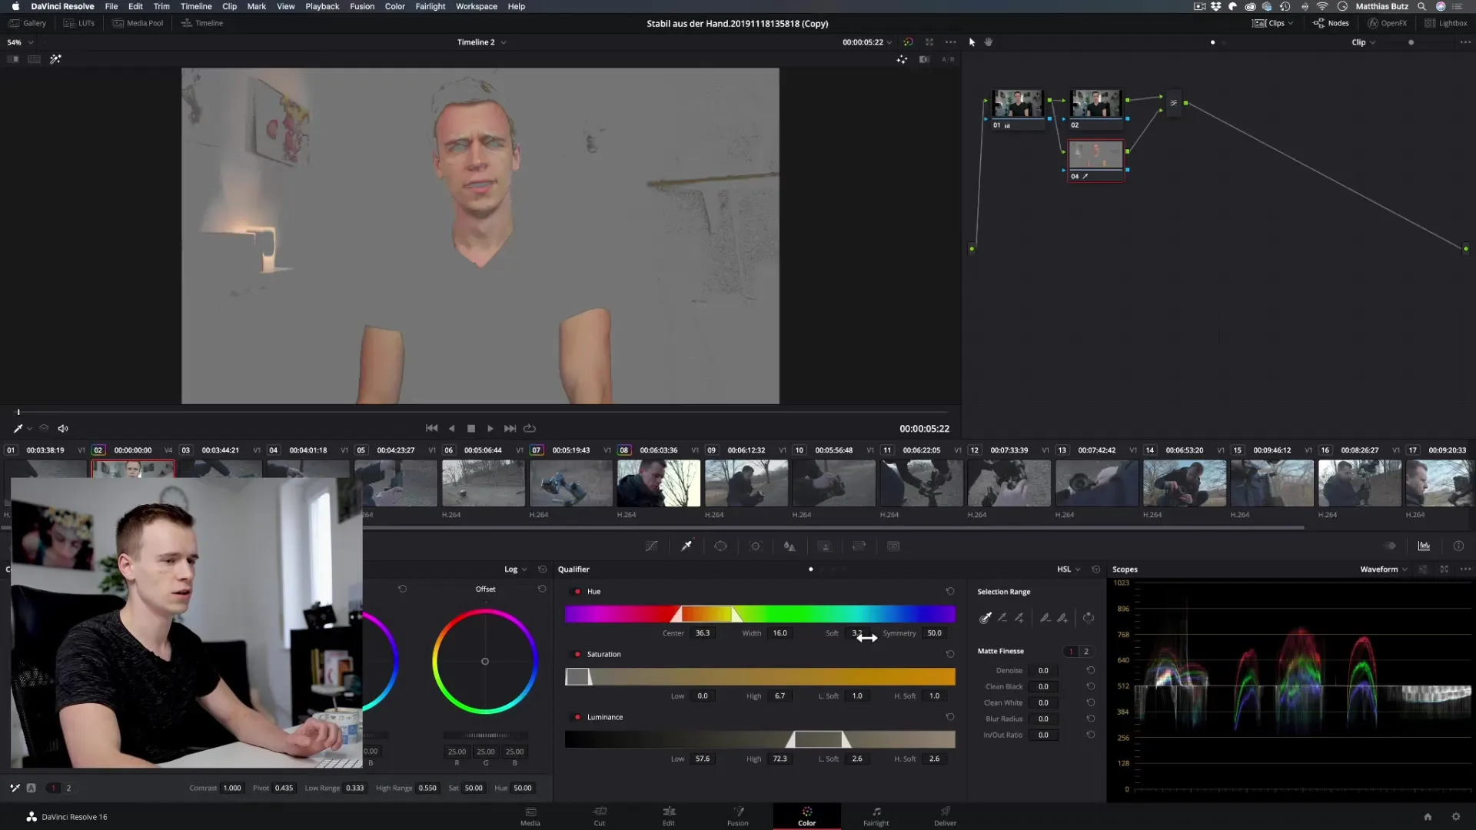Open the Fusion menu in menu bar
This screenshot has width=1476, height=830.
coord(362,6)
